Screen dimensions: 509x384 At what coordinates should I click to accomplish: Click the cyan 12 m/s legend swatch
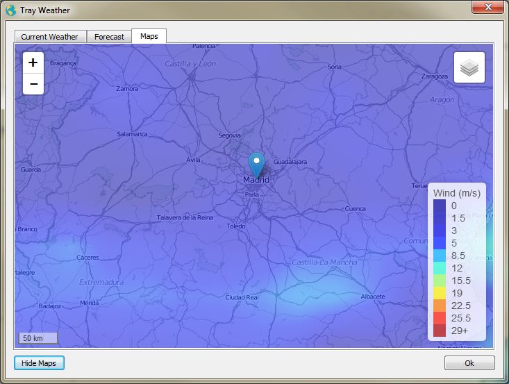pos(439,268)
